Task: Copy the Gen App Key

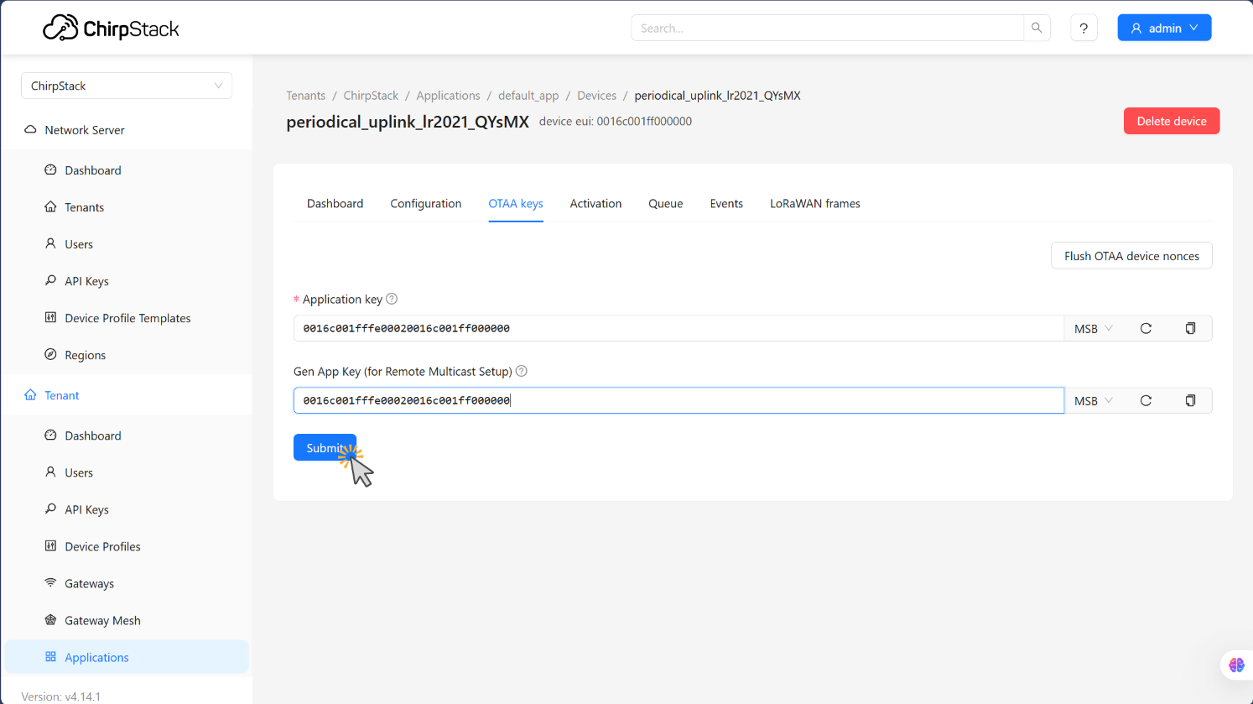Action: tap(1190, 400)
